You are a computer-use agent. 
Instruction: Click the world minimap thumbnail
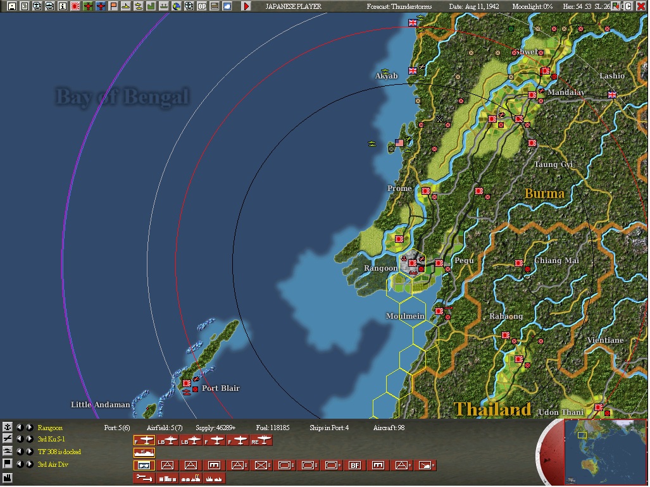click(x=605, y=452)
